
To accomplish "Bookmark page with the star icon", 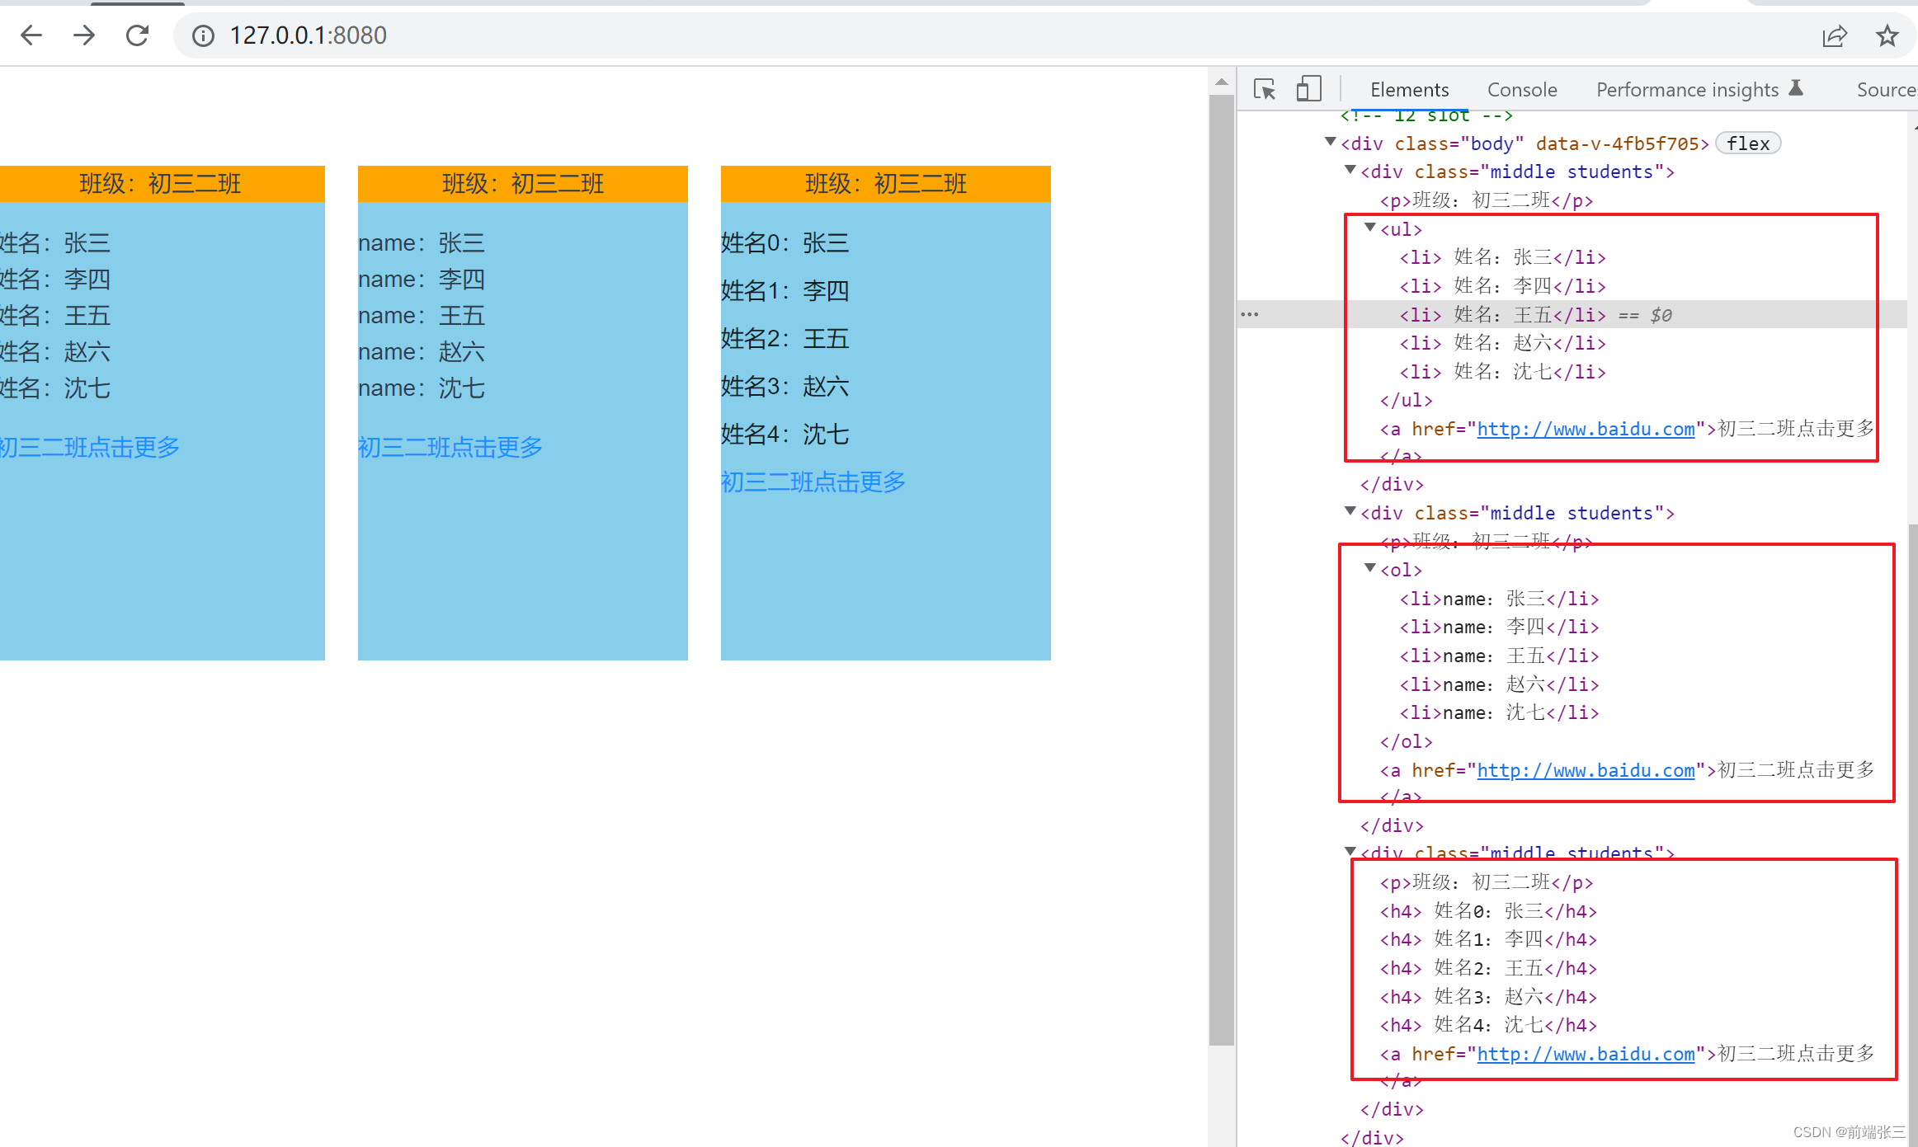I will [1887, 36].
